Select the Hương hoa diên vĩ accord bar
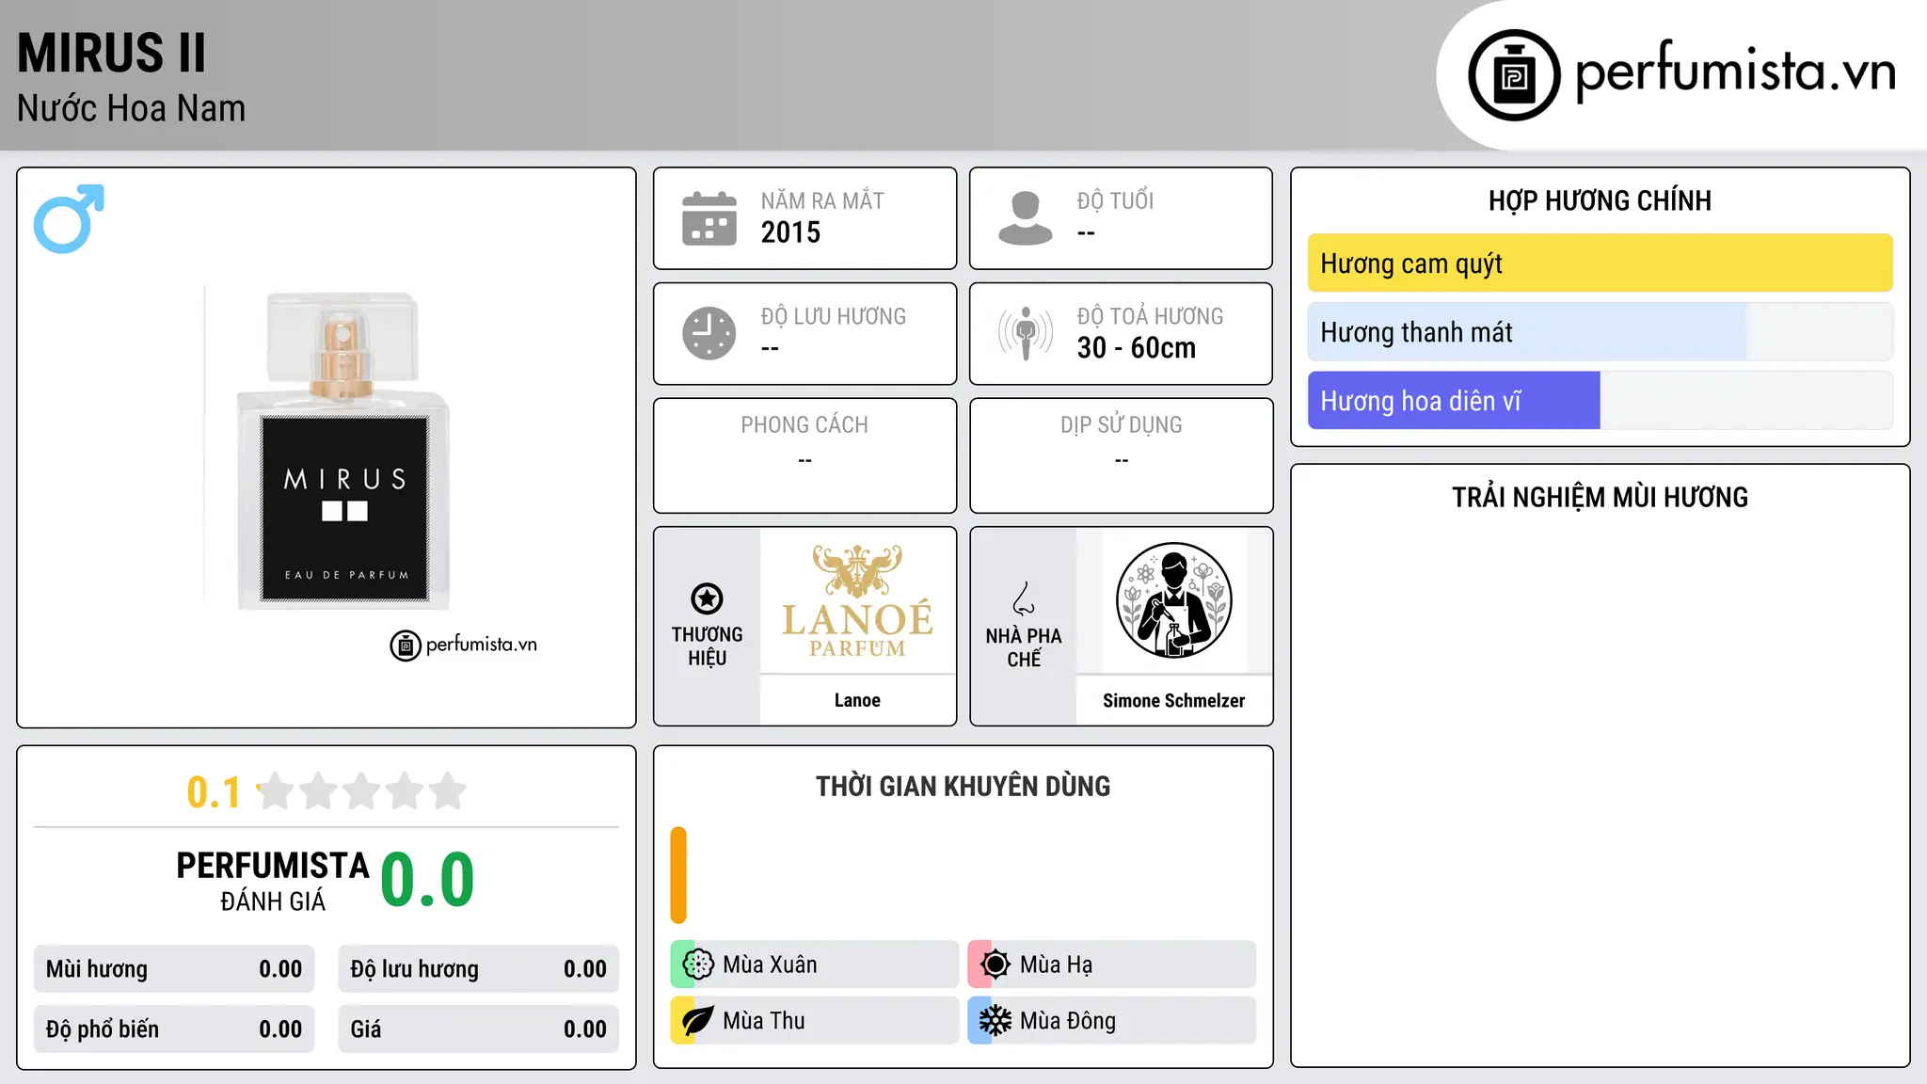Screen dimensions: 1927x1084 coord(1600,401)
